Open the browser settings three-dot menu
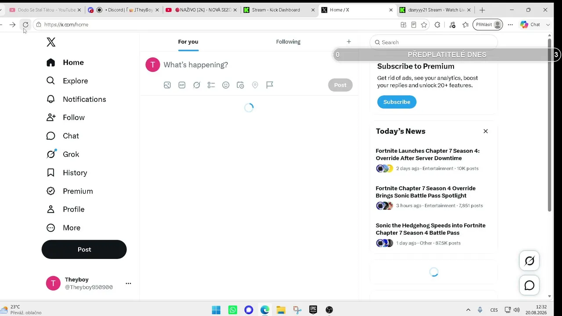This screenshot has height=316, width=562. pyautogui.click(x=510, y=25)
